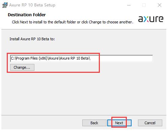Click the greyed-out maximize window button
168x131 pixels.
[x=144, y=5]
